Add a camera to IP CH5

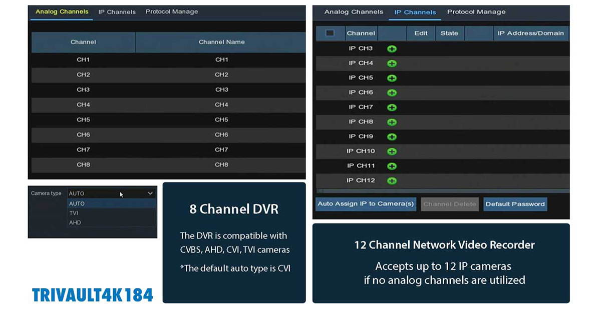pyautogui.click(x=392, y=78)
